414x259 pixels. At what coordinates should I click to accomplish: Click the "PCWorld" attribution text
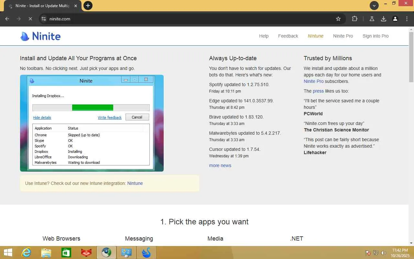(x=313, y=114)
